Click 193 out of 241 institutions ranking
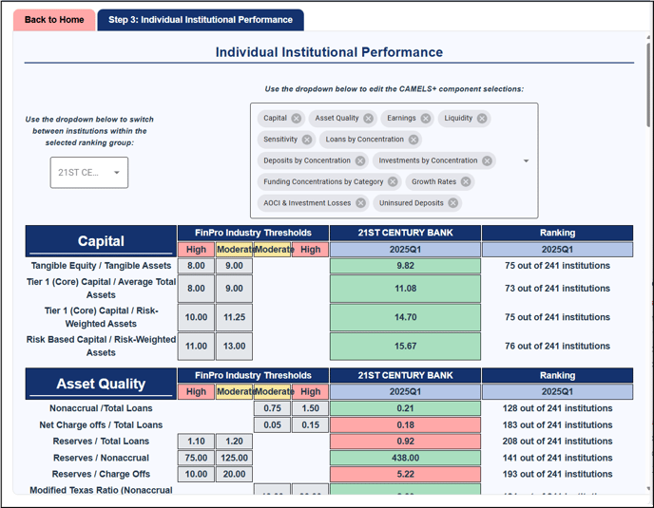Image resolution: width=654 pixels, height=508 pixels. click(x=557, y=474)
